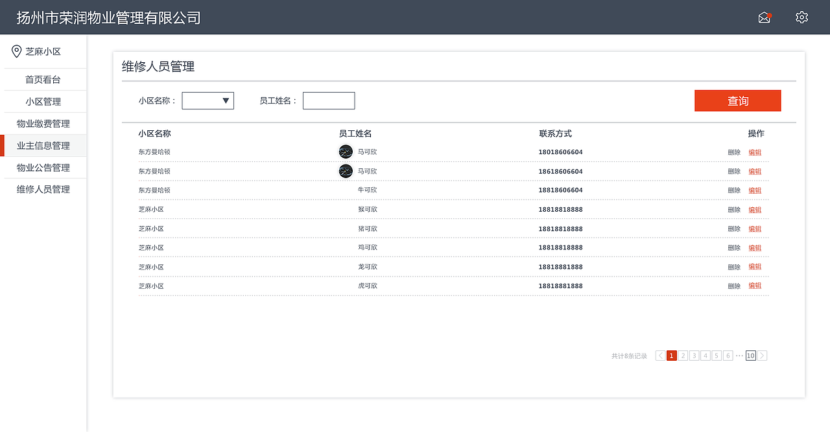Click avatar of 马可欣 with phone 18018606604
830x432 pixels.
(346, 152)
